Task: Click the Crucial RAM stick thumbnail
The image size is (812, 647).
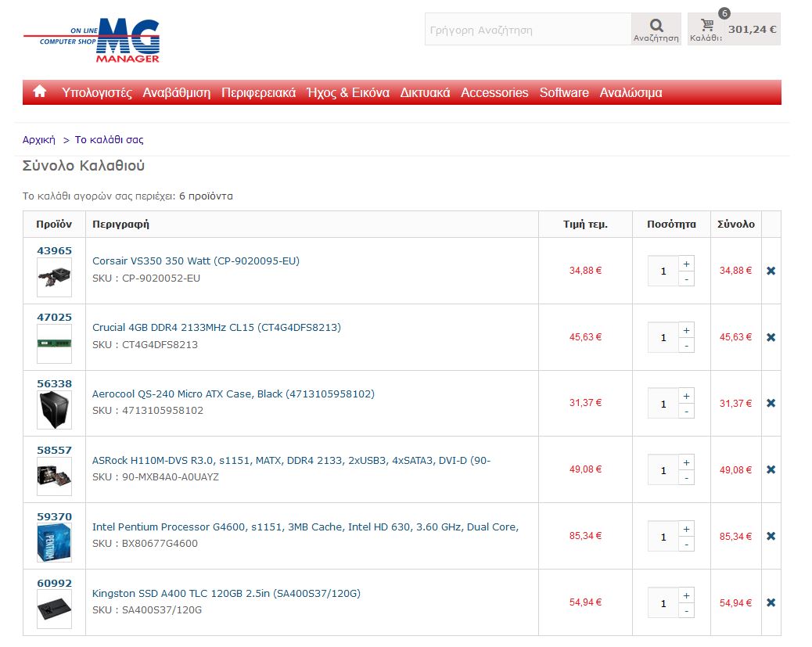Action: pos(55,344)
